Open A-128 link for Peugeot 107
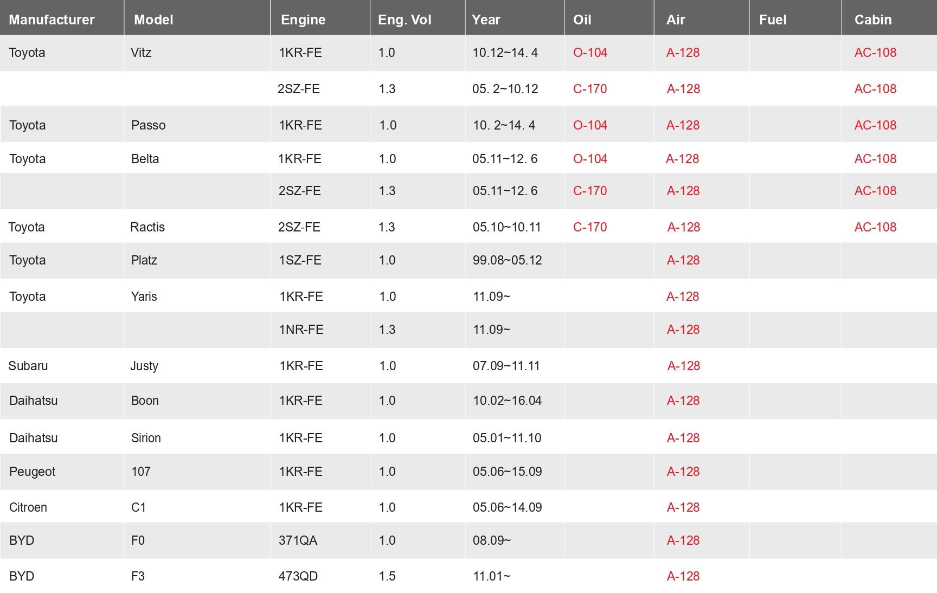Screen dimensions: 937x593 (x=683, y=472)
